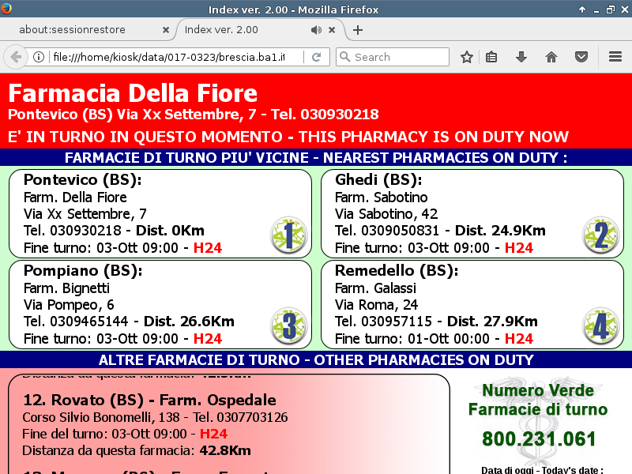Open the Firefox hamburger menu
Screen dimensions: 632x474
pos(615,57)
